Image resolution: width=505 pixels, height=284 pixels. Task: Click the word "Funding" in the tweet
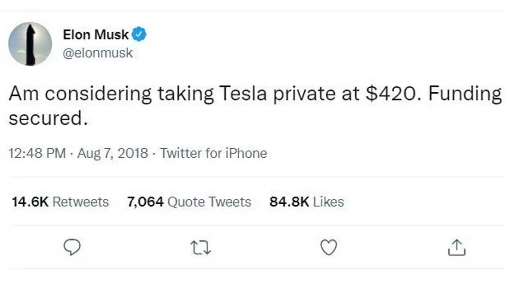[465, 95]
